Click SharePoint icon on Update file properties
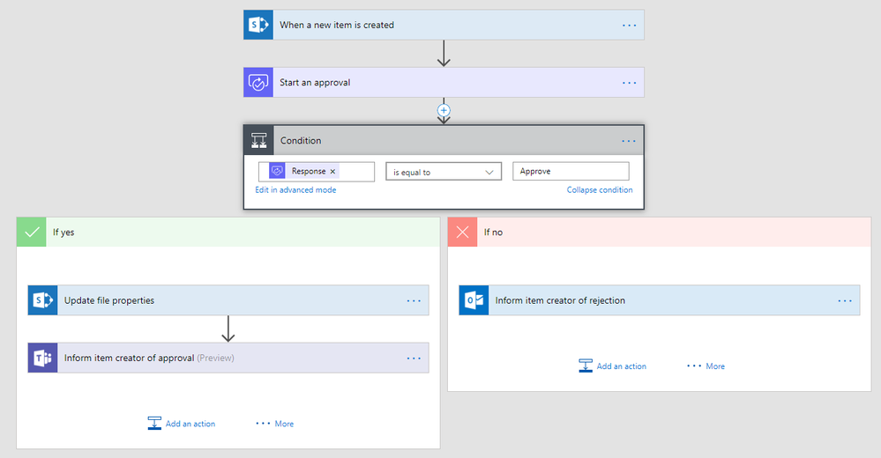This screenshot has width=881, height=458. tap(42, 300)
